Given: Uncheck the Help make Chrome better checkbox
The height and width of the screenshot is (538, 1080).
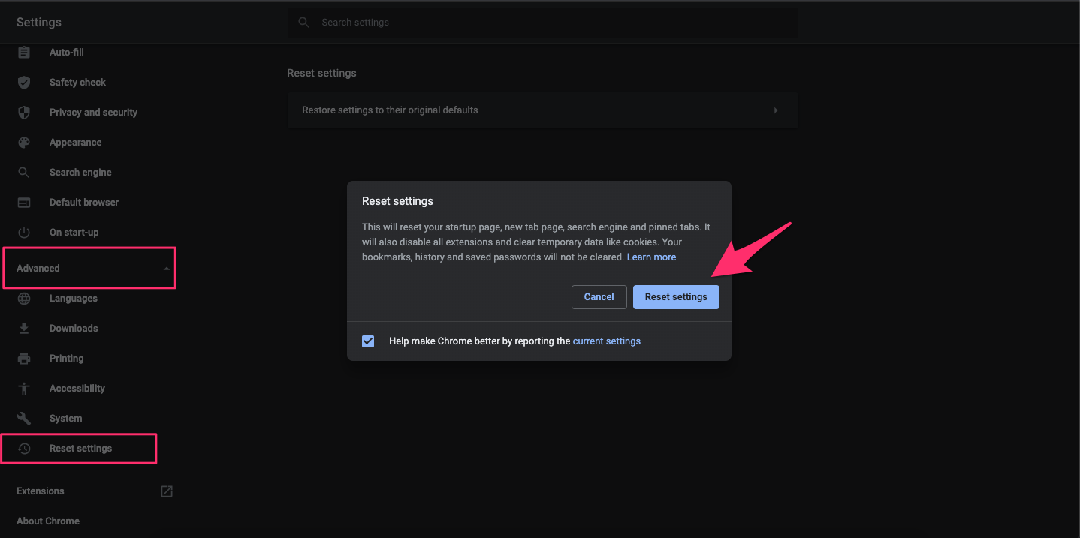Looking at the screenshot, I should 368,341.
